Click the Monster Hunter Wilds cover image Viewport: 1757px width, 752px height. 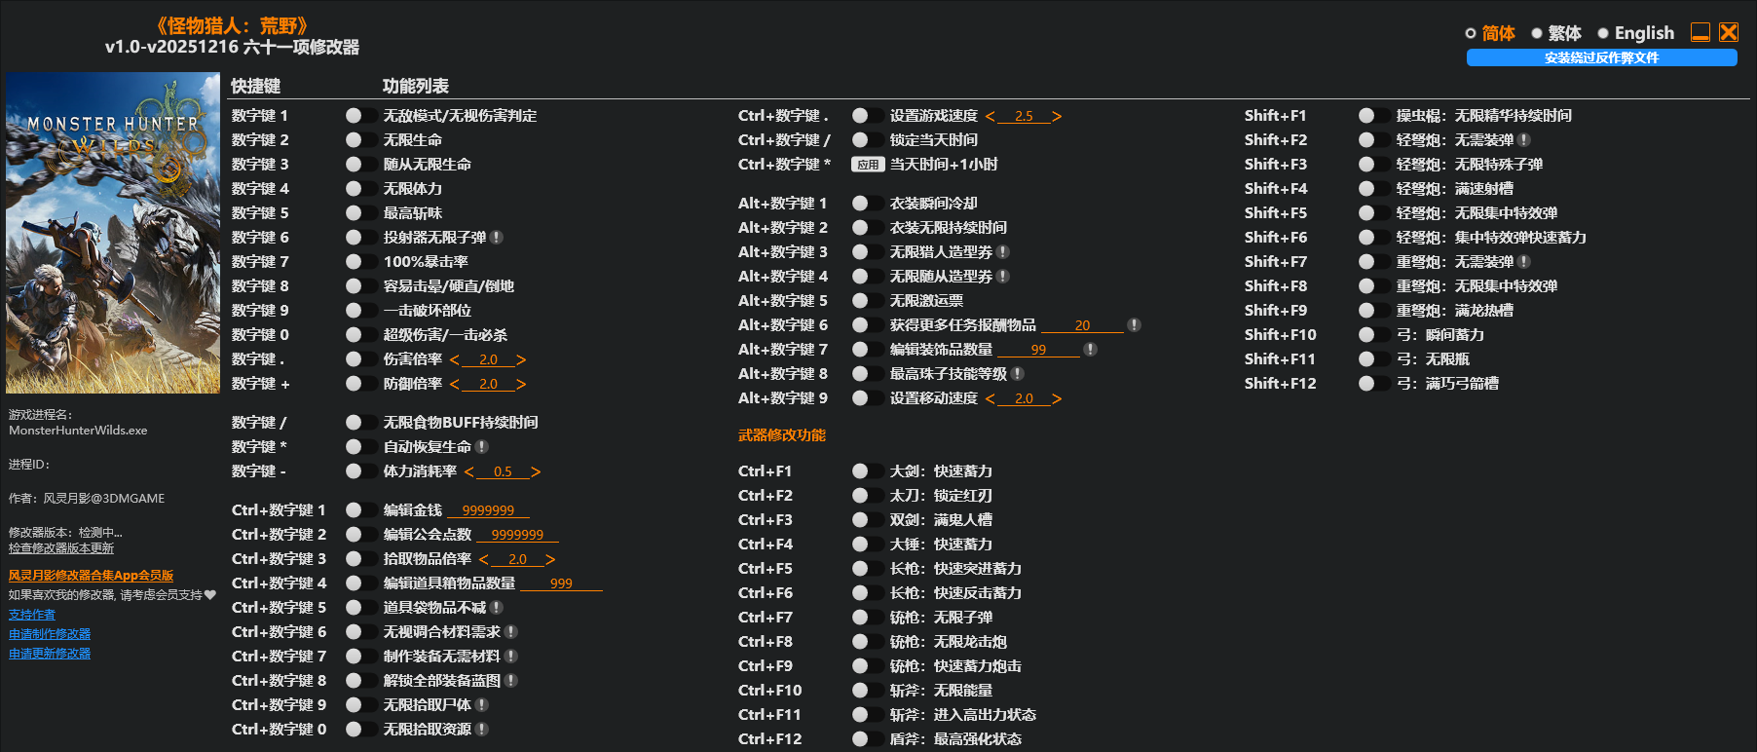pyautogui.click(x=113, y=233)
